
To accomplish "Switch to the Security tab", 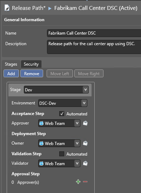I will tap(31, 64).
